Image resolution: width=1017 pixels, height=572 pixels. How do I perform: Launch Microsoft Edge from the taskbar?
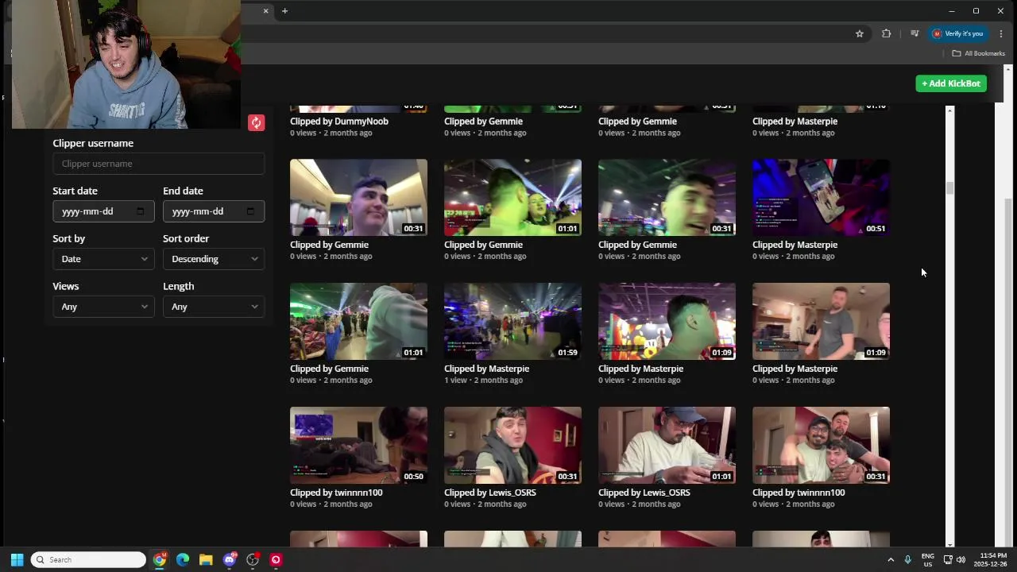pos(183,559)
